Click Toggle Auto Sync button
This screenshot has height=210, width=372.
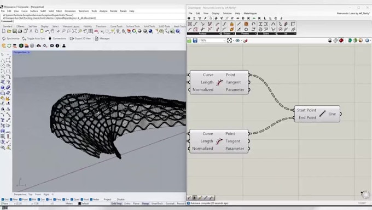coord(33,38)
